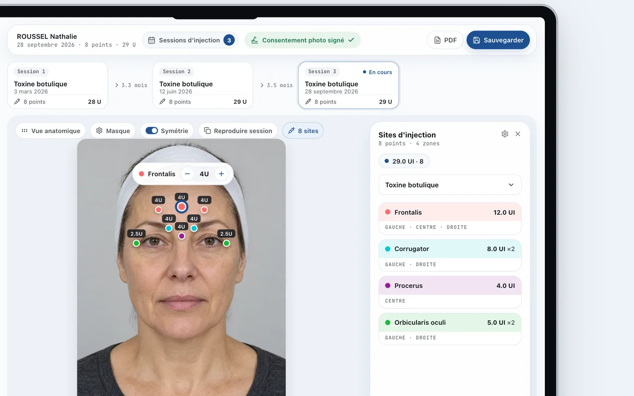Viewport: 634px width, 396px height.
Task: Select the Session 2 card
Action: point(203,85)
